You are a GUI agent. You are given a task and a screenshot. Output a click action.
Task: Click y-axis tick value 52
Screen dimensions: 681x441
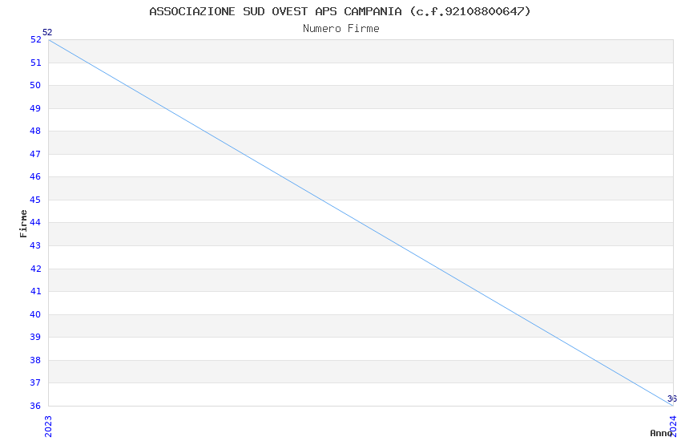click(x=35, y=39)
